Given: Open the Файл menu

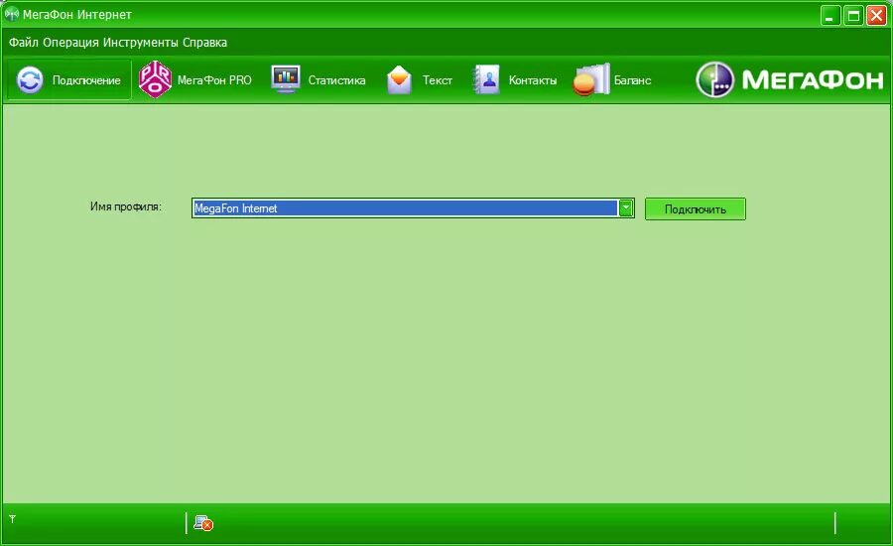Looking at the screenshot, I should pos(24,42).
